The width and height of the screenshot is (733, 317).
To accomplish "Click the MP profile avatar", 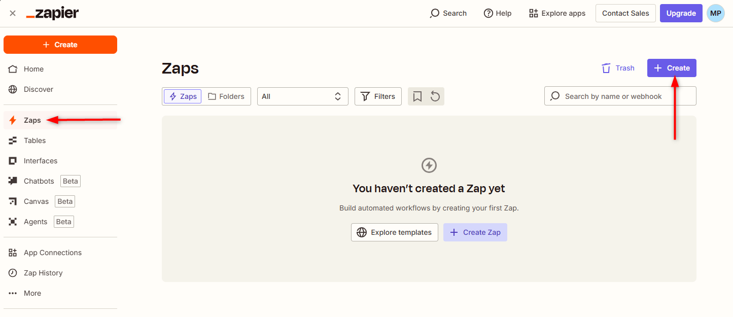I will [715, 13].
